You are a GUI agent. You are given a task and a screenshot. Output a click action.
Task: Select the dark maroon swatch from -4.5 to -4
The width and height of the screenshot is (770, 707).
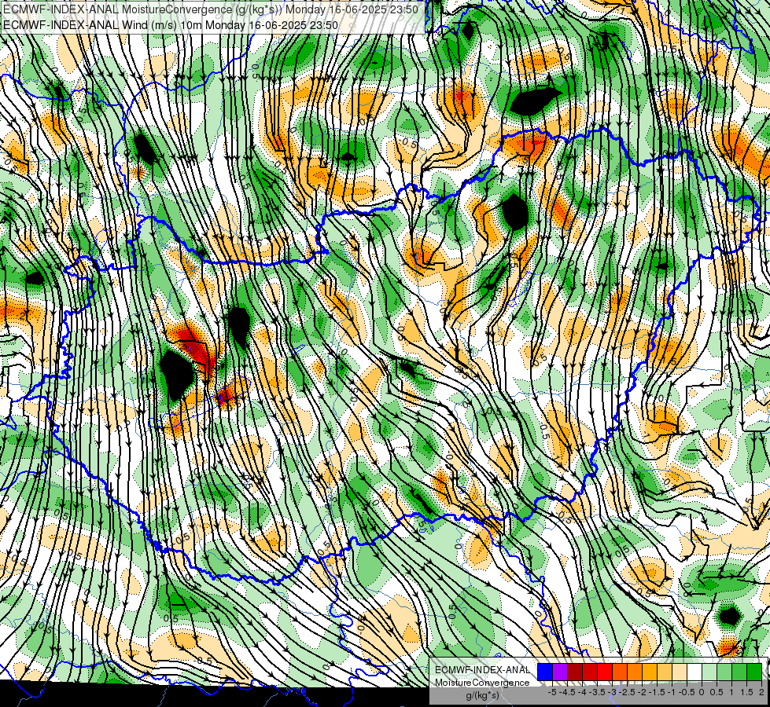pos(575,672)
